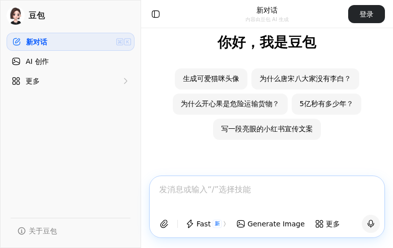Open 更多 menu item in sidebar
Viewport: 393px width, 248px height.
[71, 81]
